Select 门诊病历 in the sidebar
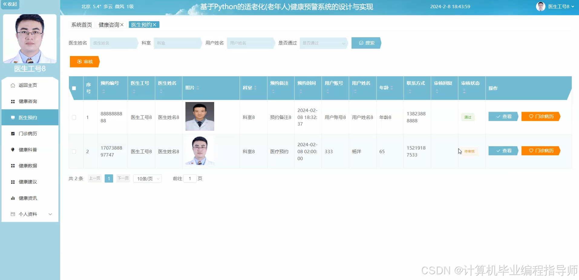This screenshot has width=579, height=280. click(29, 133)
